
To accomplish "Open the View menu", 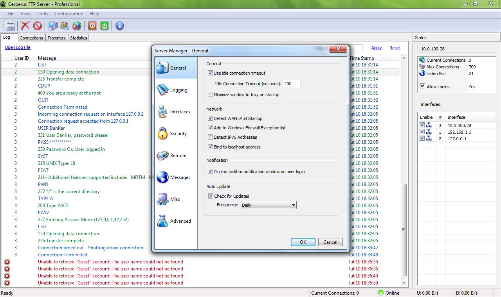I will coord(25,14).
